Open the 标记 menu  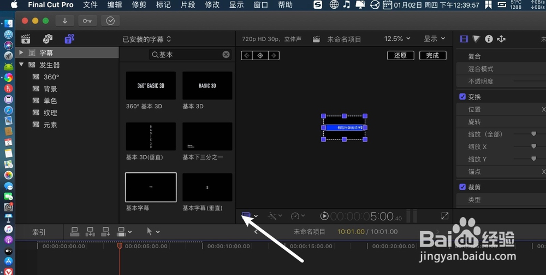164,5
